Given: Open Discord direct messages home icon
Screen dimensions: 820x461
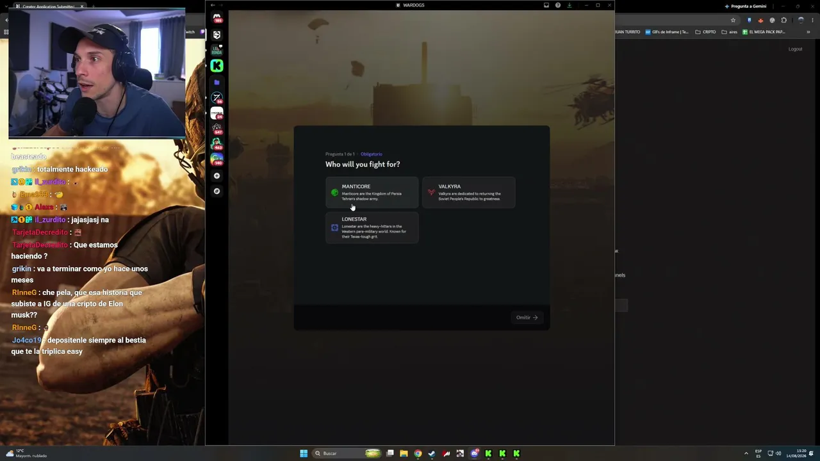Looking at the screenshot, I should (217, 17).
